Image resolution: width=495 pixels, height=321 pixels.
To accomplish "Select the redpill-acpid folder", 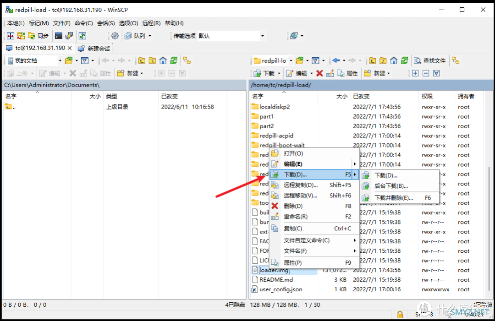I will coord(276,136).
